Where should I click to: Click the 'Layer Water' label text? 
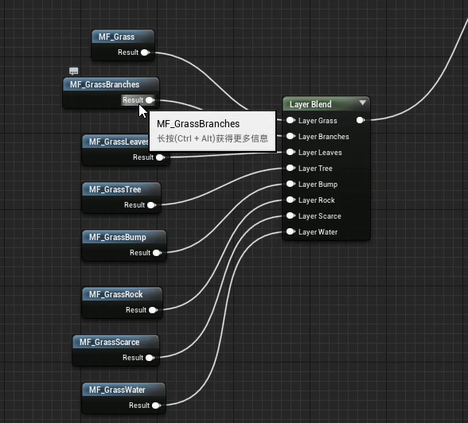(x=318, y=232)
